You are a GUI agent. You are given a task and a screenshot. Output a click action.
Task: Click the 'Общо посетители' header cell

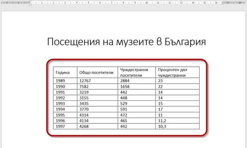[x=97, y=72]
